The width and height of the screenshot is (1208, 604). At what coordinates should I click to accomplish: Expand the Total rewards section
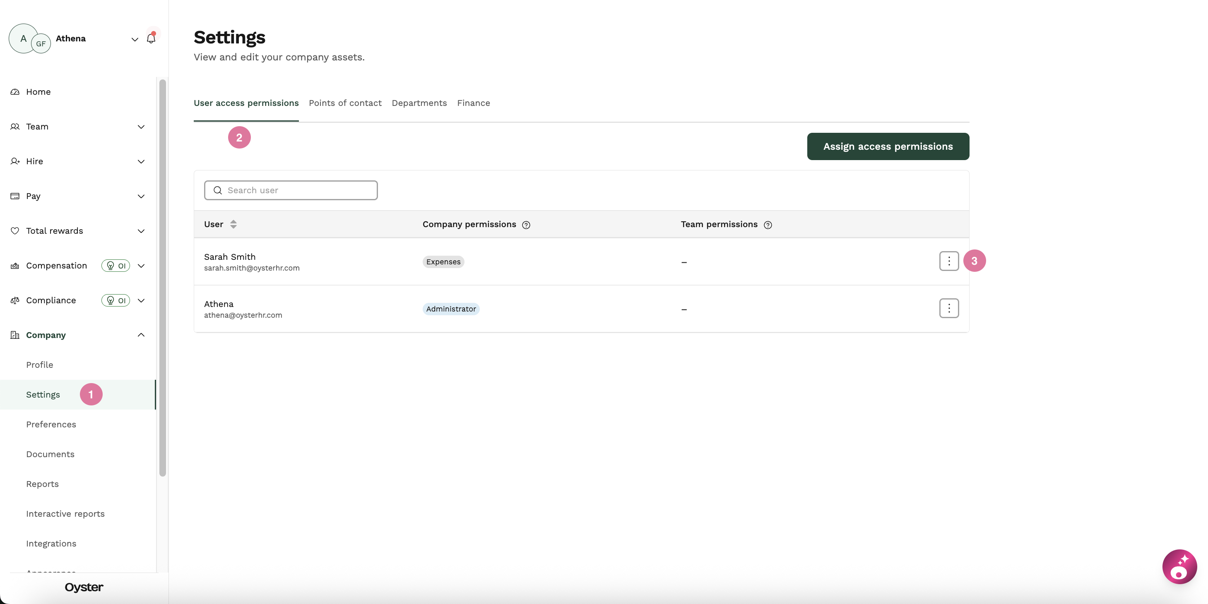click(x=141, y=231)
